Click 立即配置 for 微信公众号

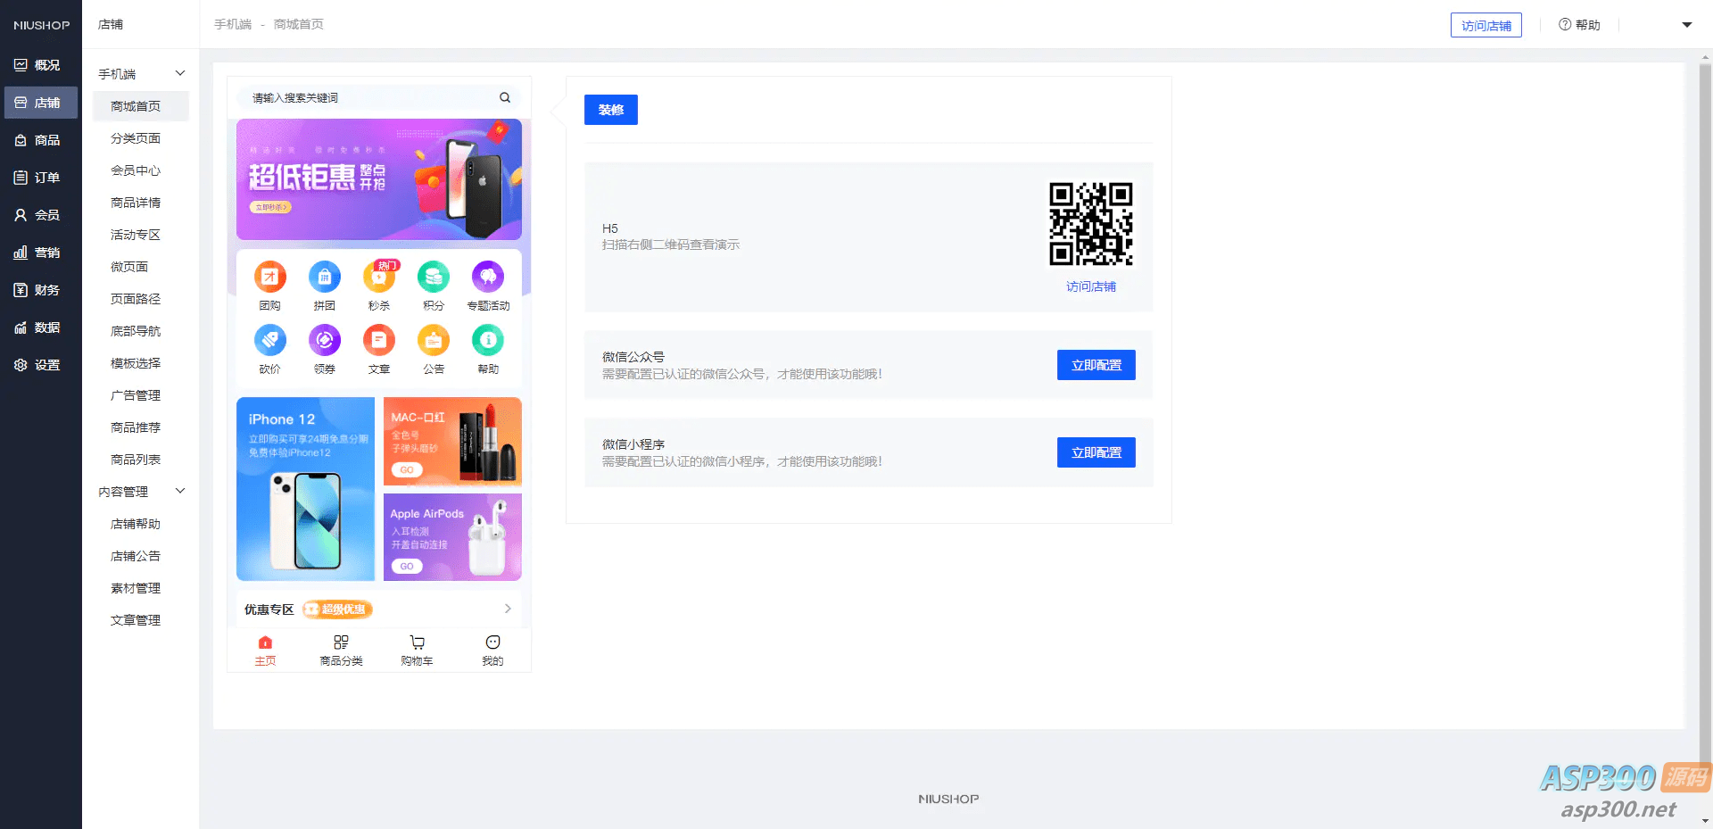[x=1096, y=365]
